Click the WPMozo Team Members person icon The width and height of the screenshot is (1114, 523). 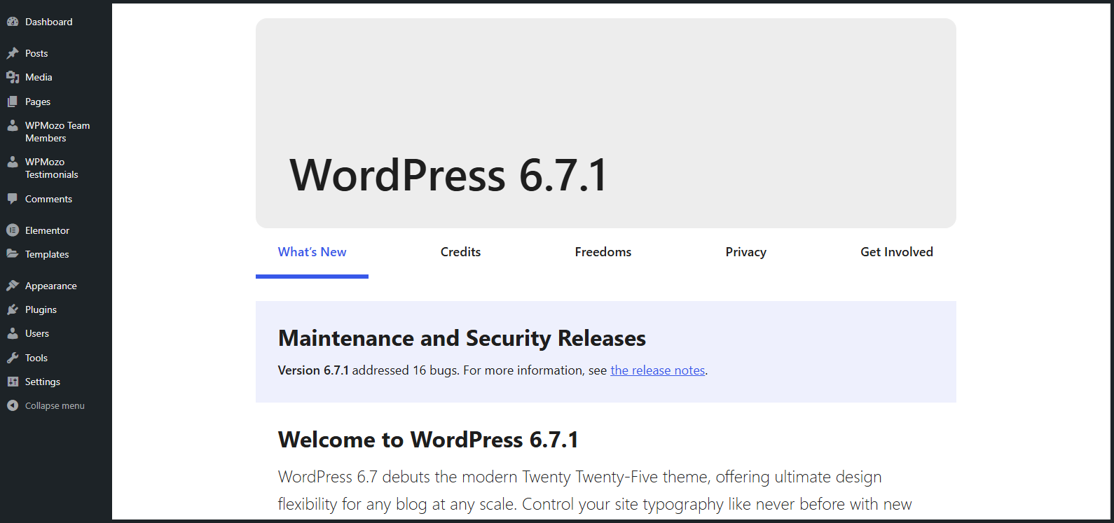click(x=13, y=126)
